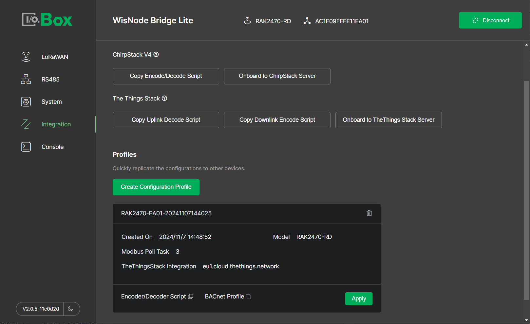530x324 pixels.
Task: Click the Disconnect button
Action: [490, 20]
